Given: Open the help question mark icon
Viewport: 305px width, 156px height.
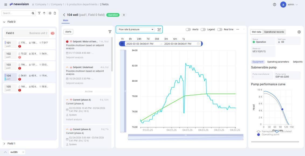Looking at the screenshot, I should 275,5.
